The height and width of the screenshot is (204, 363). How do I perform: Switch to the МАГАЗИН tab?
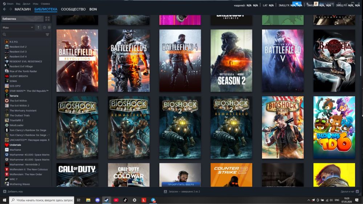coord(23,9)
